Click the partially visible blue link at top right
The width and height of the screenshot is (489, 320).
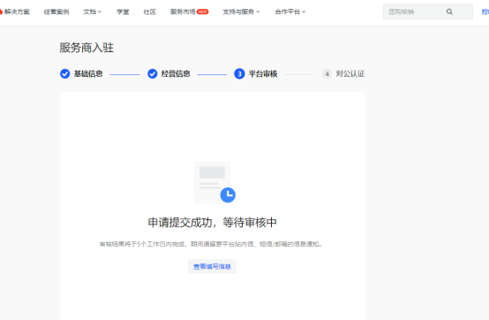(485, 11)
